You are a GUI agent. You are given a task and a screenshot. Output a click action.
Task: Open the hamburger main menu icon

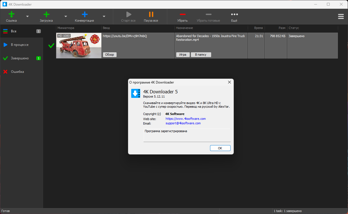click(x=341, y=16)
